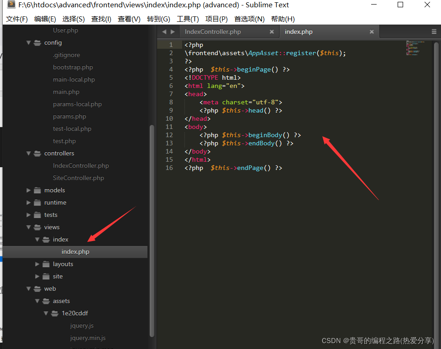
Task: Expand the models folder arrow
Action: click(28, 190)
